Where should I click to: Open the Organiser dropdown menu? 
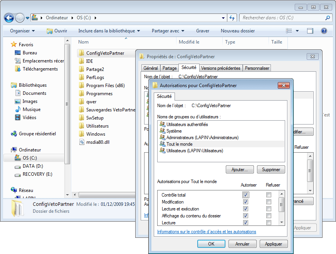(x=22, y=31)
